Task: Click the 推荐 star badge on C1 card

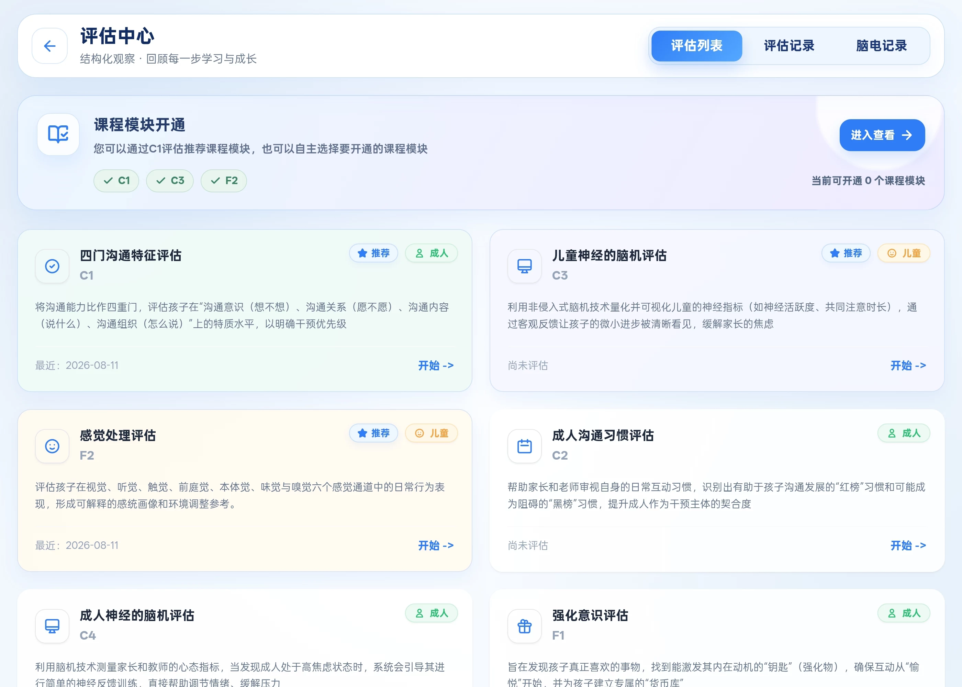Action: click(x=373, y=253)
